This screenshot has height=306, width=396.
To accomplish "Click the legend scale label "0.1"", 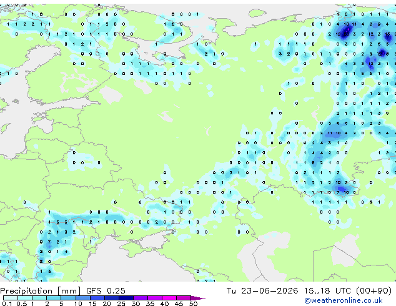I will [x=7, y=304].
